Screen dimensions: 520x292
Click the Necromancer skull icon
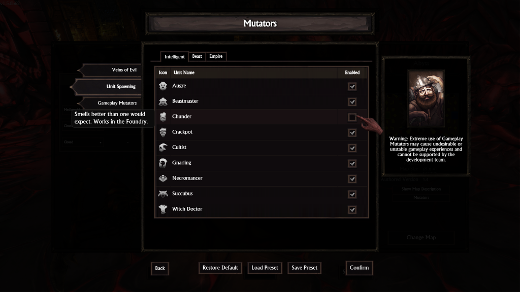tap(163, 178)
